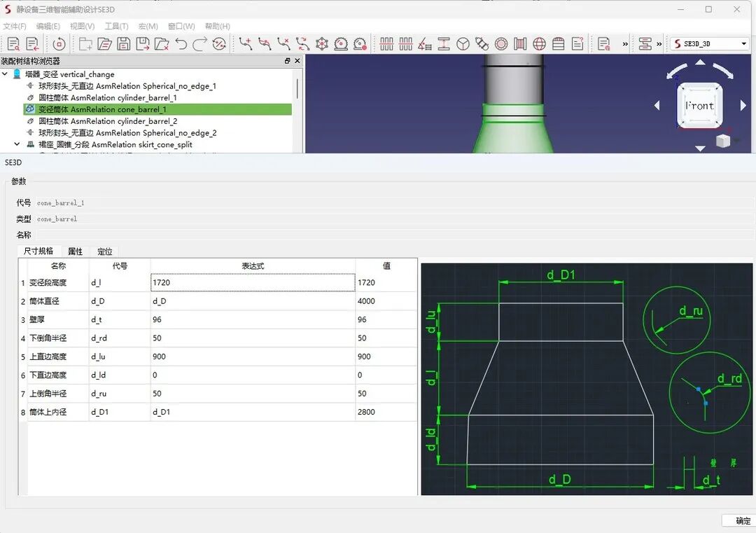
Task: Click the tilted capsule vessel icon
Action: click(482, 44)
